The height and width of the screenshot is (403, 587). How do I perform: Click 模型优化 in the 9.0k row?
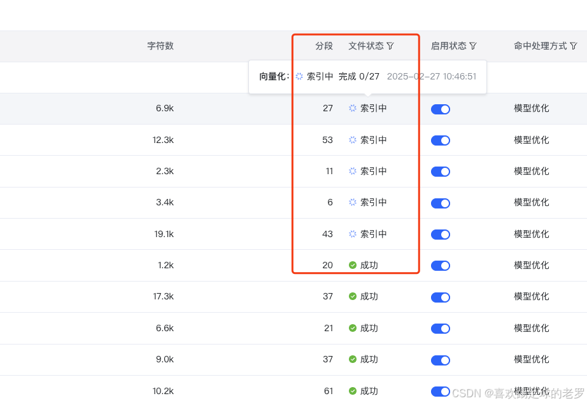(x=531, y=359)
